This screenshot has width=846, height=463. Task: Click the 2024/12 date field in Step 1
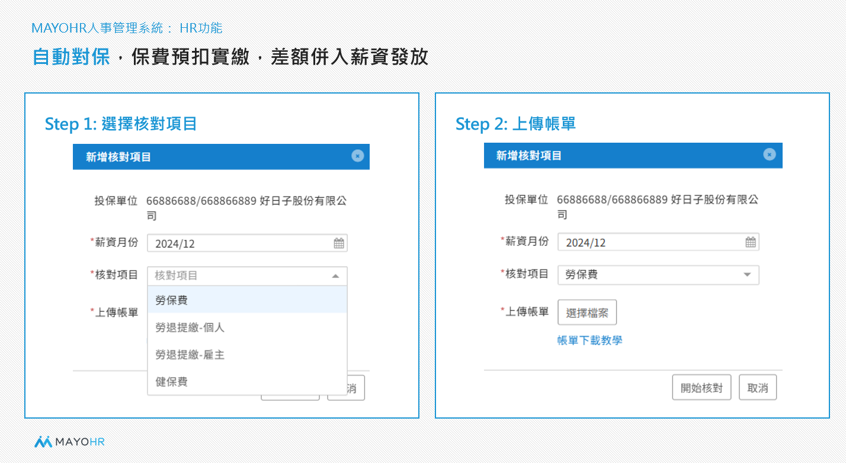pos(247,243)
